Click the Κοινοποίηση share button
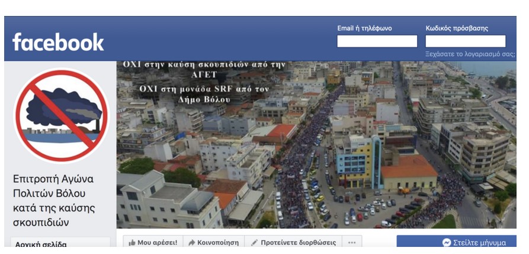This screenshot has height=254, width=529. 214,242
